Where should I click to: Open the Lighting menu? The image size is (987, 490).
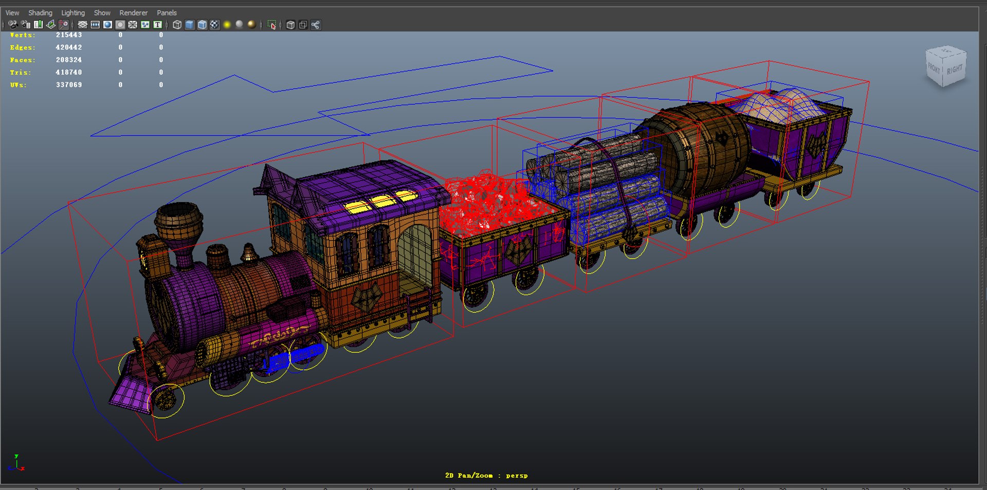[x=73, y=13]
